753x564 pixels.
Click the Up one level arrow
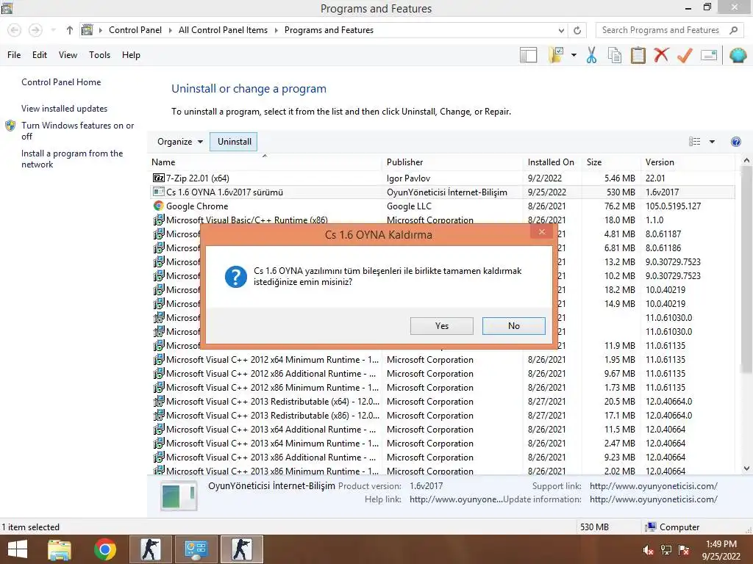pos(70,30)
